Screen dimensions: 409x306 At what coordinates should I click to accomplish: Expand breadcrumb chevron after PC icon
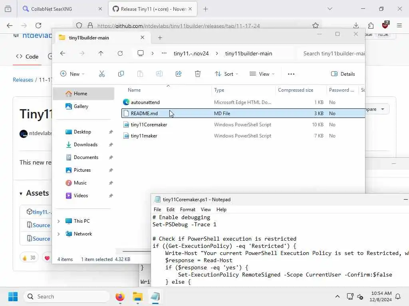(153, 53)
